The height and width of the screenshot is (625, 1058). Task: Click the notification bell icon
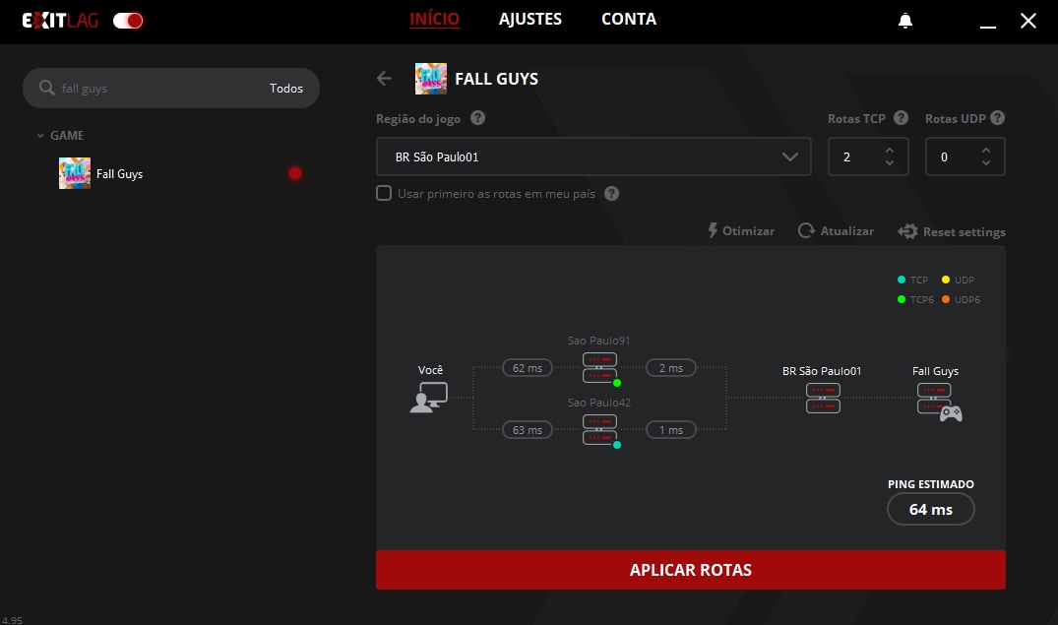[x=905, y=21]
